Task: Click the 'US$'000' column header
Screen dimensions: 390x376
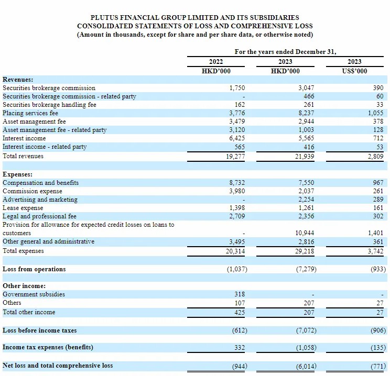Action: click(x=355, y=71)
